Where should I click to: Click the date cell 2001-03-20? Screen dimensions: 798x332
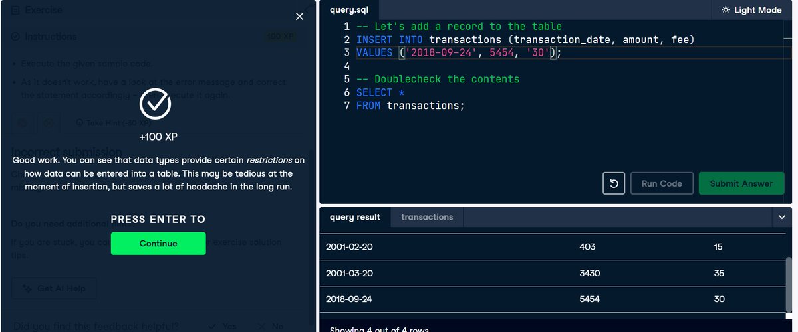point(348,273)
